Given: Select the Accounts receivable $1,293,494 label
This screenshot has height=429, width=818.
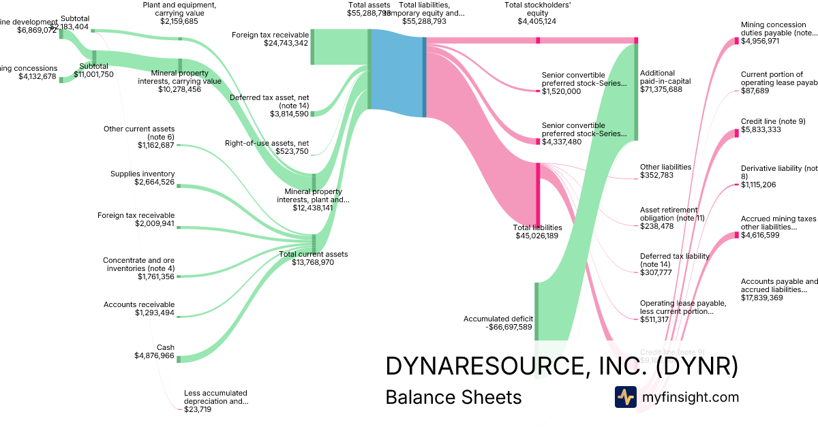Looking at the screenshot, I should tap(139, 308).
